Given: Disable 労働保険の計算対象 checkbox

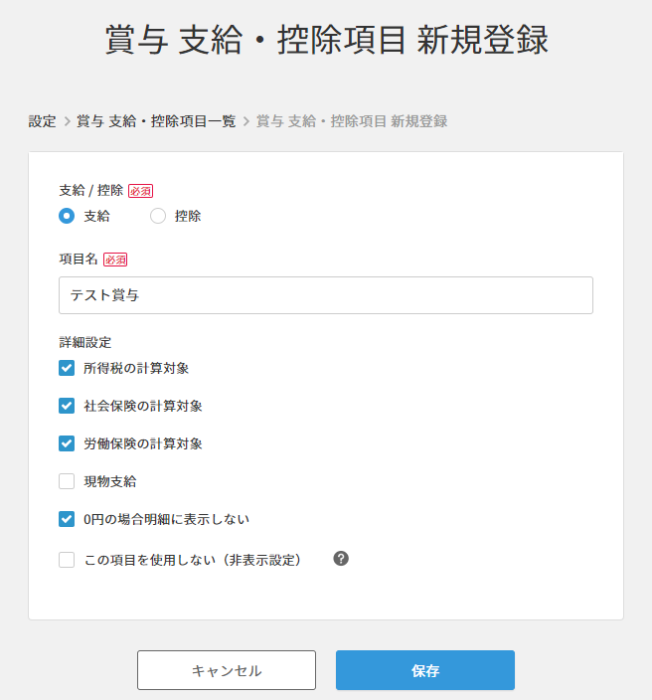Looking at the screenshot, I should 67,443.
